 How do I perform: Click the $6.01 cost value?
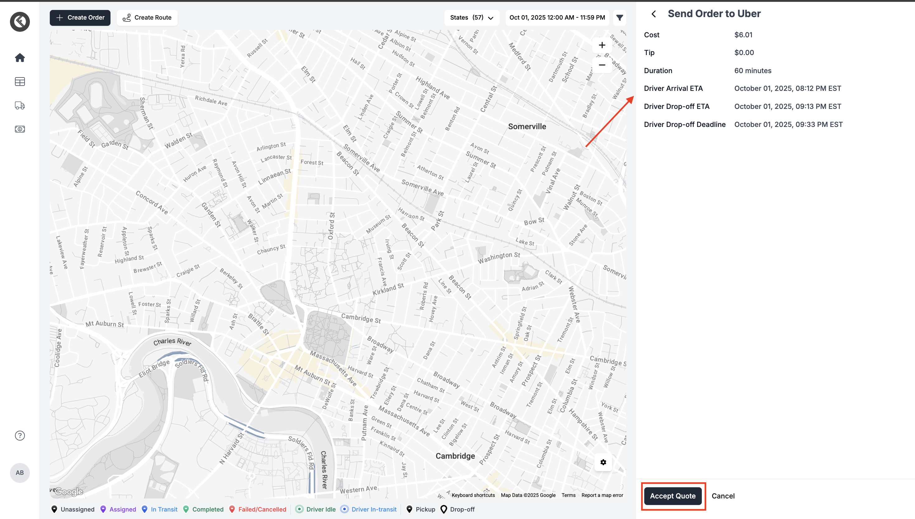click(x=743, y=35)
